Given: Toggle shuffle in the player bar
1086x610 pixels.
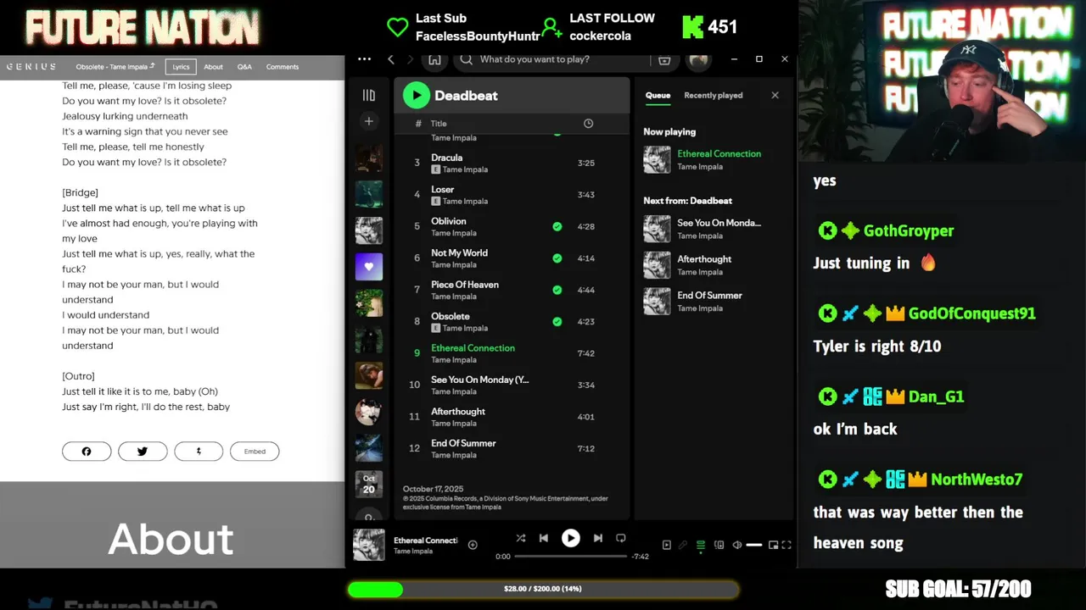Looking at the screenshot, I should point(520,538).
